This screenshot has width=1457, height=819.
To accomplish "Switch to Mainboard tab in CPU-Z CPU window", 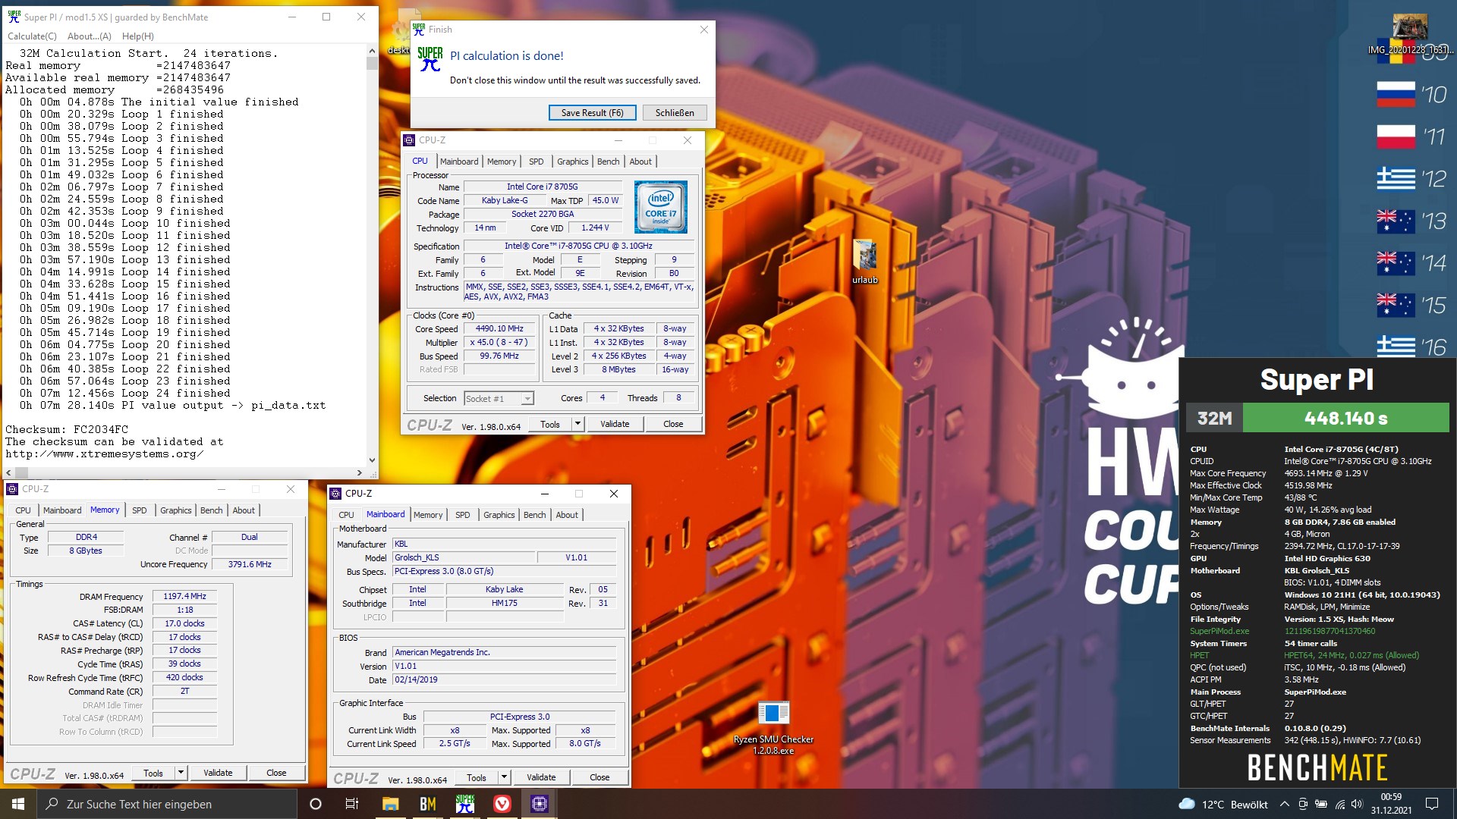I will [459, 162].
